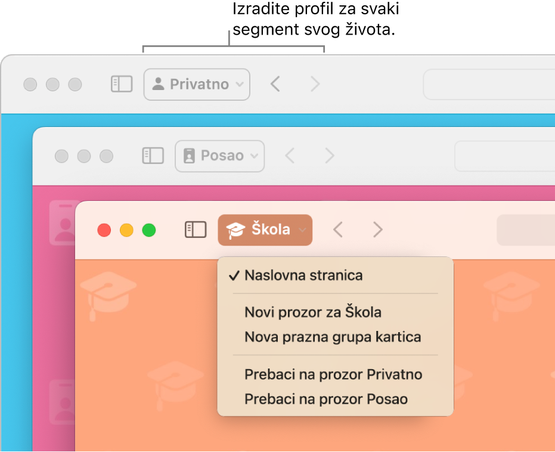Go back in the Posao window
Viewport: 555px width, 452px height.
click(x=290, y=156)
